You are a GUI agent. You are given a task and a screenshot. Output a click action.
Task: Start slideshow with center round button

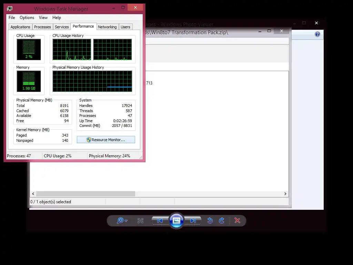[x=176, y=220]
